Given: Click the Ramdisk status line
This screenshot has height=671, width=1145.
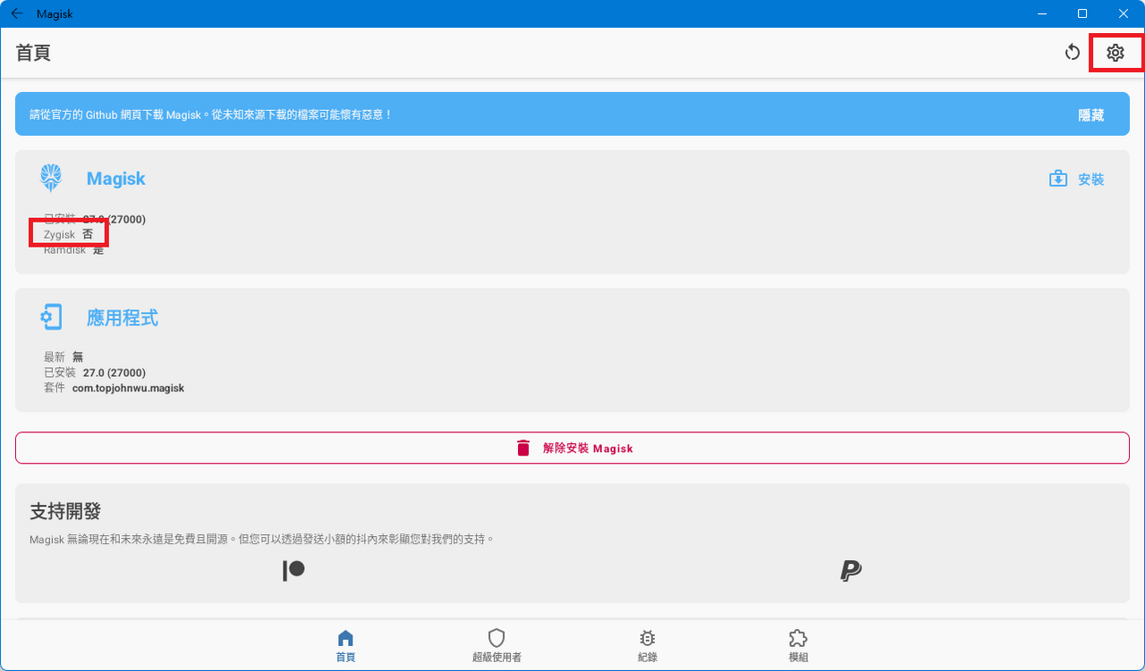Looking at the screenshot, I should (x=74, y=250).
